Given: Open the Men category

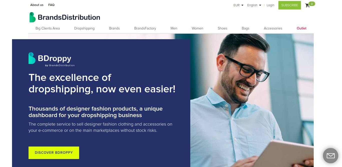Looking at the screenshot, I should point(174,28).
